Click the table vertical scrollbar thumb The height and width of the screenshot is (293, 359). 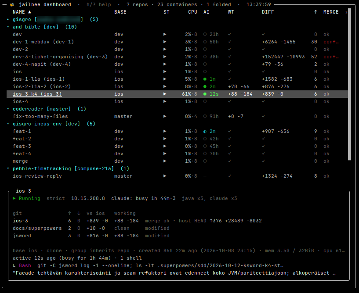(349, 85)
